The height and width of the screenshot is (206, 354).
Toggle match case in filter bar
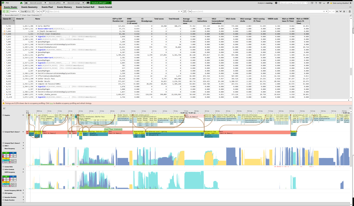pyautogui.click(x=39, y=11)
